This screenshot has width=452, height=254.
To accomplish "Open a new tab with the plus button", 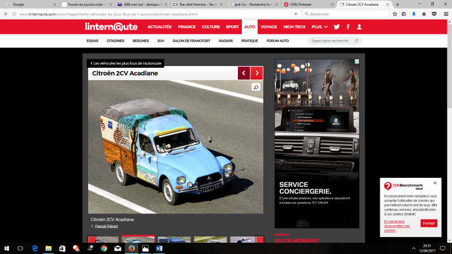I will click(x=398, y=5).
